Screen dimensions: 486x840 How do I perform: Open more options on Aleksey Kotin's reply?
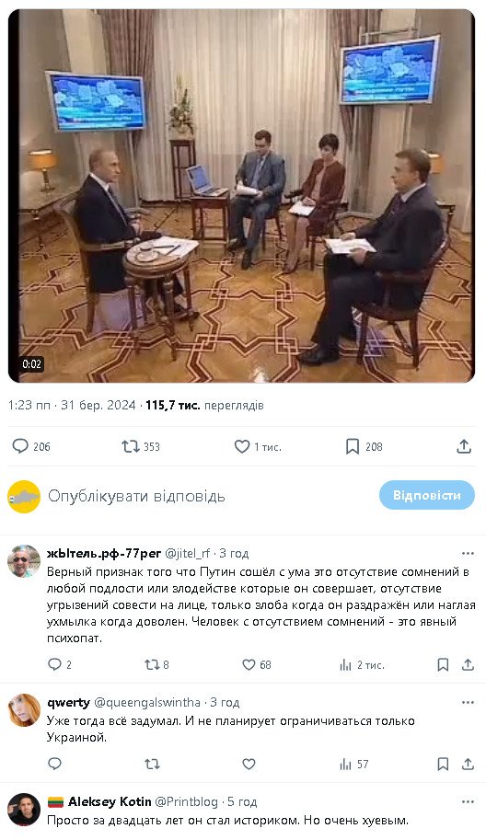(468, 802)
